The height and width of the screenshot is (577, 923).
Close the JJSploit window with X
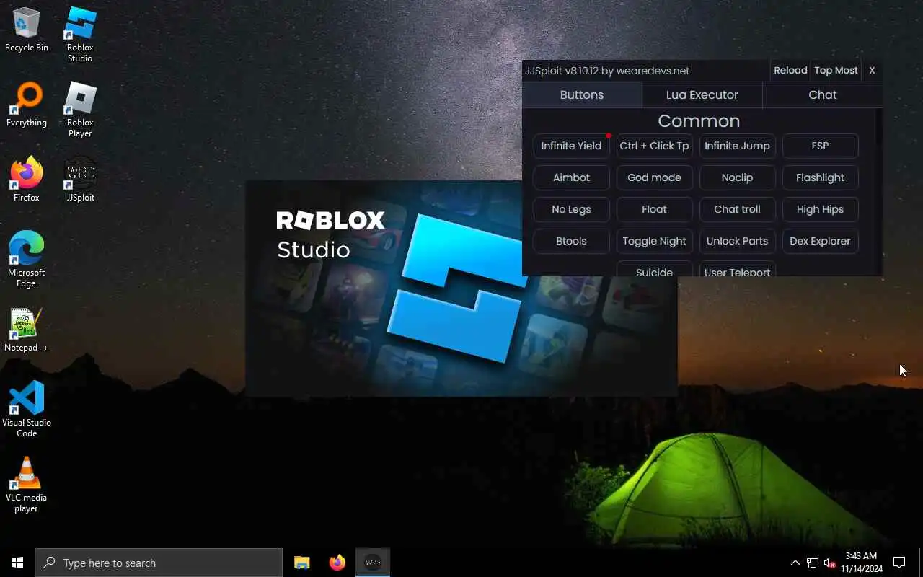coord(872,70)
